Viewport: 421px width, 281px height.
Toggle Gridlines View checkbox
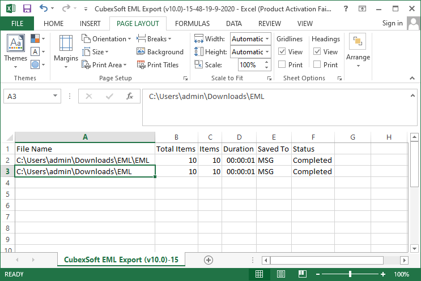pos(282,52)
